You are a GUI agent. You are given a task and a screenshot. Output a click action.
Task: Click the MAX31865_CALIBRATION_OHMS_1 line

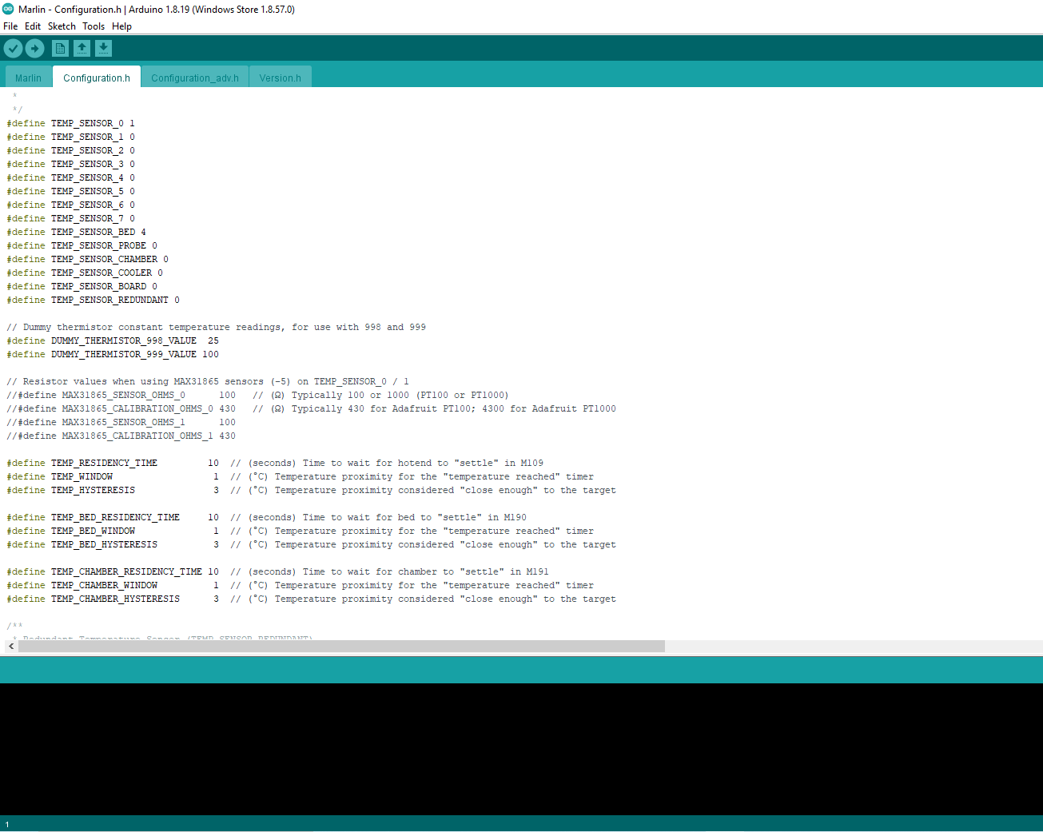pyautogui.click(x=121, y=436)
